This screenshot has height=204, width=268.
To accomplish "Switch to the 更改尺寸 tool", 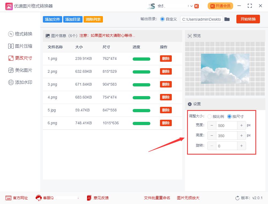I will (x=20, y=58).
